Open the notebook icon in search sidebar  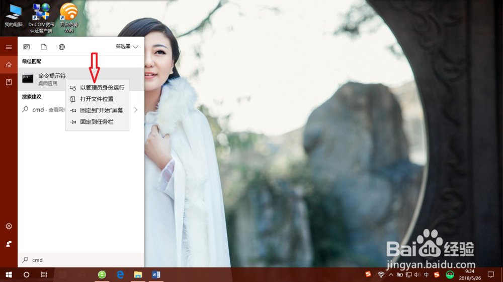click(9, 82)
